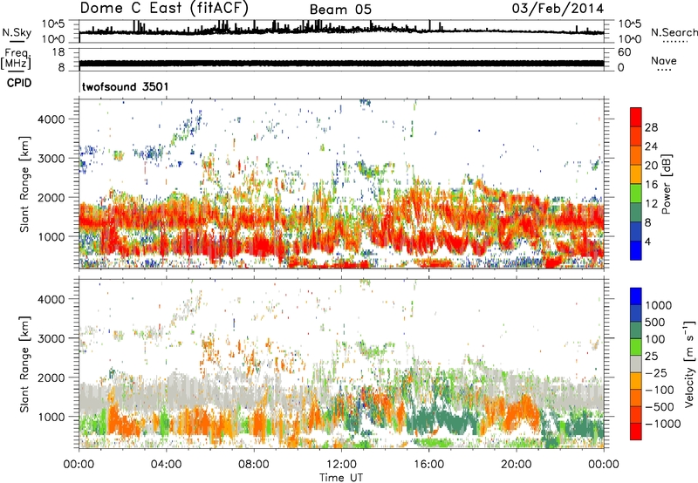Image resolution: width=698 pixels, height=483 pixels.
Task: Click the date label '03/Feb/2014'
Action: pyautogui.click(x=558, y=9)
